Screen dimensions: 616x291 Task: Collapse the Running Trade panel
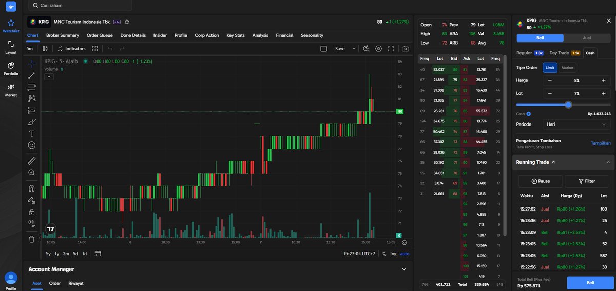(608, 162)
